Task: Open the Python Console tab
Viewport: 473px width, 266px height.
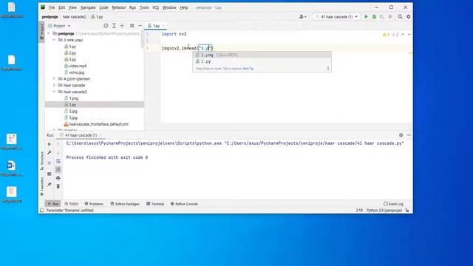Action: (x=184, y=204)
